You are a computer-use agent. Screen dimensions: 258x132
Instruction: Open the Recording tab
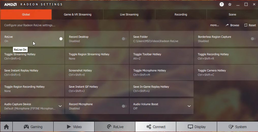(181, 14)
